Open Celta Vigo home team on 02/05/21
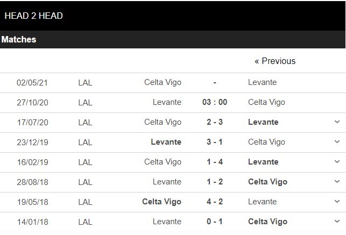 163,82
